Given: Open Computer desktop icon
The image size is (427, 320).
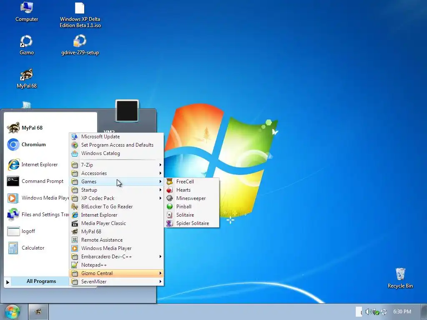Looking at the screenshot, I should tap(27, 12).
